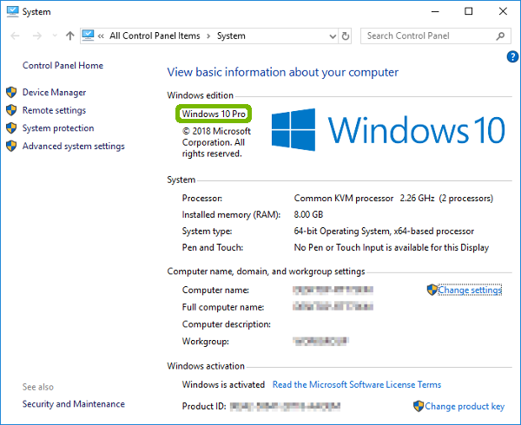Viewport: 521px width, 425px height.
Task: Click the System breadcrumb segment
Action: tap(231, 36)
